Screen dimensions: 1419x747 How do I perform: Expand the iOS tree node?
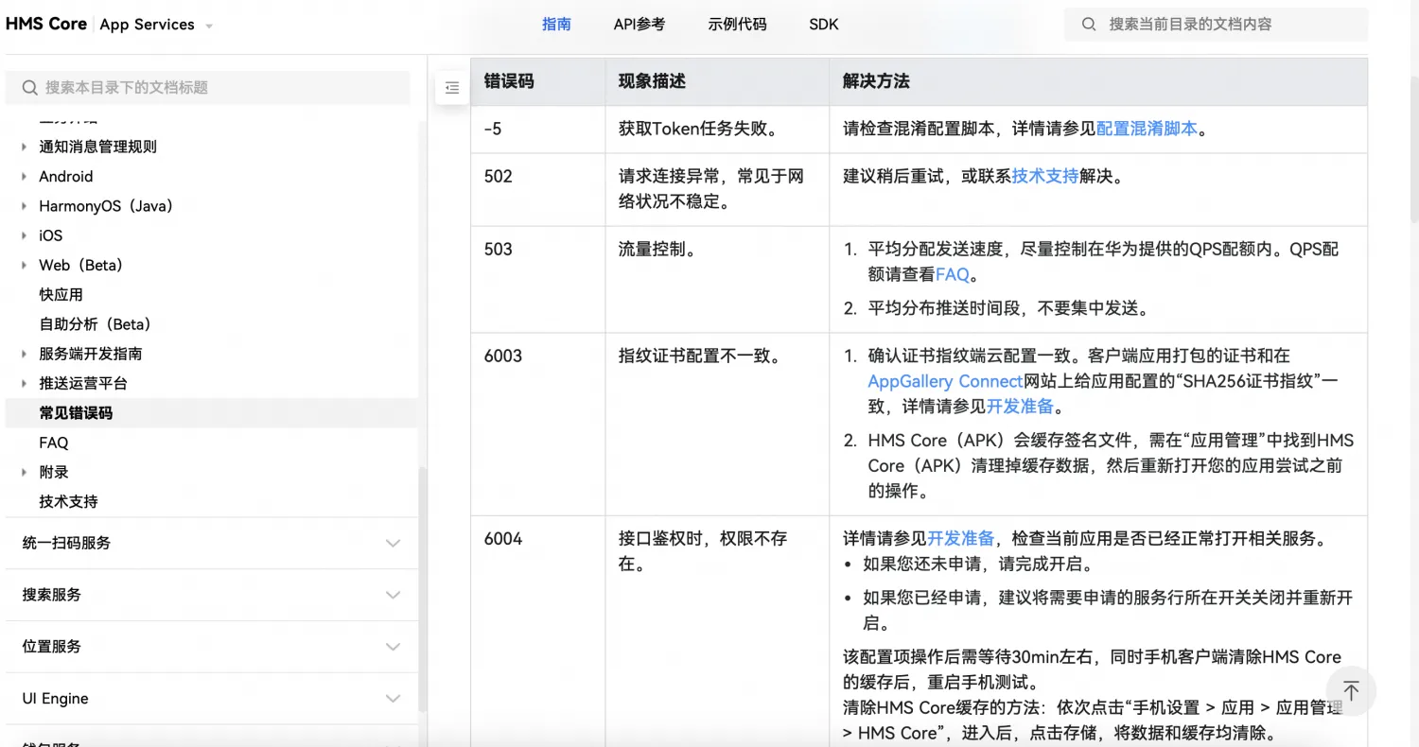pyautogui.click(x=25, y=235)
